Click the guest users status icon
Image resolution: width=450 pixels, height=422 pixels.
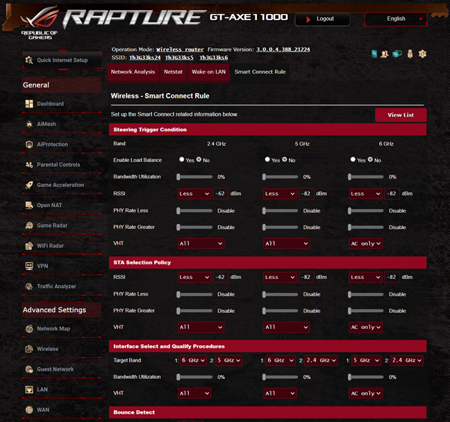pyautogui.click(x=384, y=53)
